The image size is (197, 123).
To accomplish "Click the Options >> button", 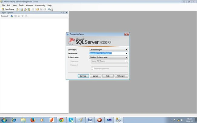I will [121, 76].
